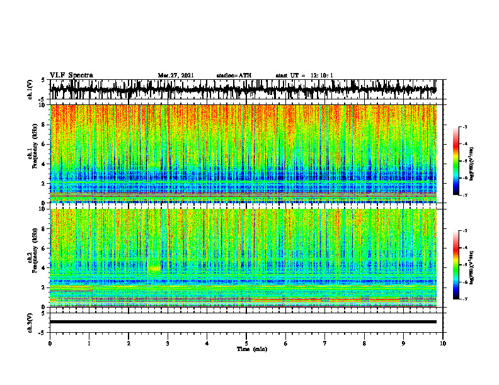Viewport: 499px width, 385px height.
Task: Click the ch.1 "Frequency (kHz)" axis label
Action: 35,146
